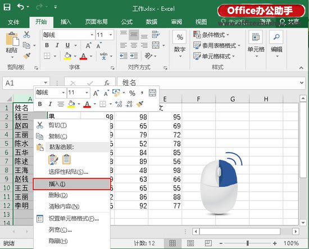309x249 pixels.
Task: Open mini toolbar font name dropdown
Action: click(x=63, y=93)
